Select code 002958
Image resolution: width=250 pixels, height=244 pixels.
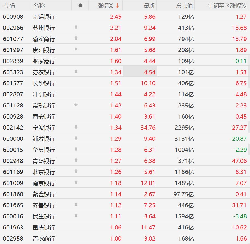13,238
